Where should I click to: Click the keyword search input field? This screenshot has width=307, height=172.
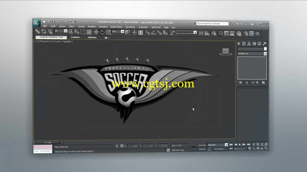point(212,23)
